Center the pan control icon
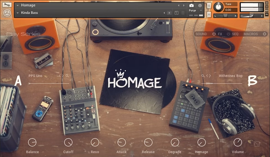This screenshot has height=157, width=270. 225,16
